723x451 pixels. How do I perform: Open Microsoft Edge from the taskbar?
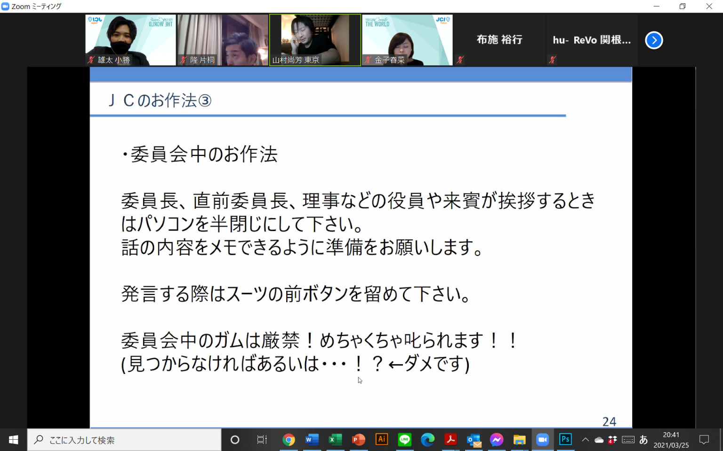(427, 440)
